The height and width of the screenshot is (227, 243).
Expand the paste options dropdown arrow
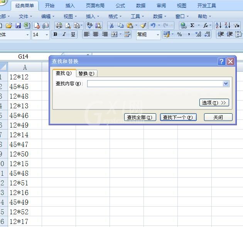click(136, 25)
